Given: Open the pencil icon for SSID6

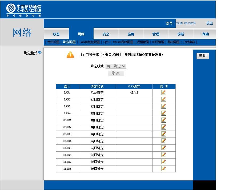Looking at the screenshot, I should tap(164, 155).
